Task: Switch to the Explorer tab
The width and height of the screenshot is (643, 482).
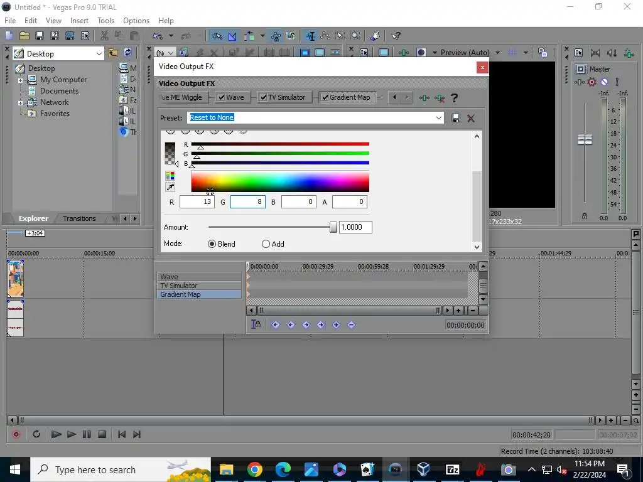Action: click(x=33, y=218)
